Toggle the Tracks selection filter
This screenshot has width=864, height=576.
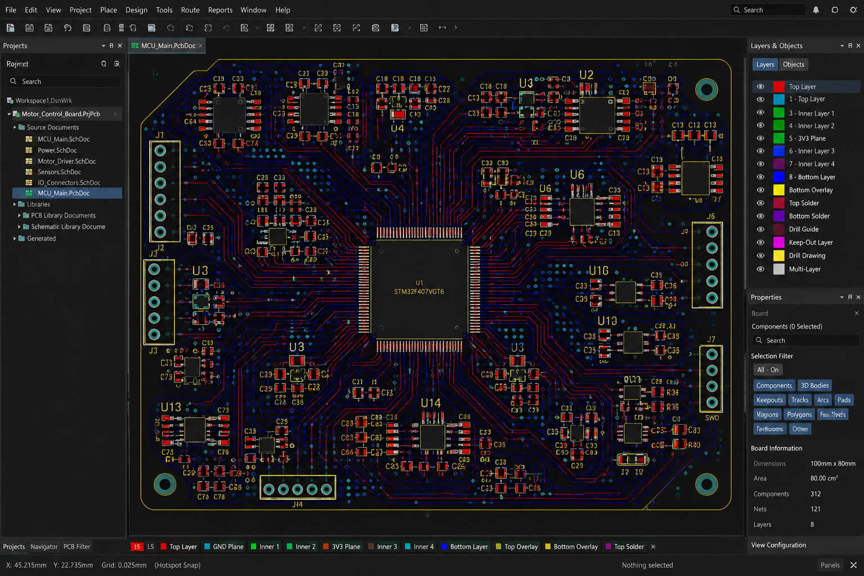799,400
